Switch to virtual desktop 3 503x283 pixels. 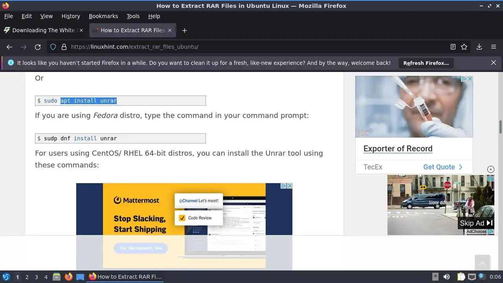point(36,277)
